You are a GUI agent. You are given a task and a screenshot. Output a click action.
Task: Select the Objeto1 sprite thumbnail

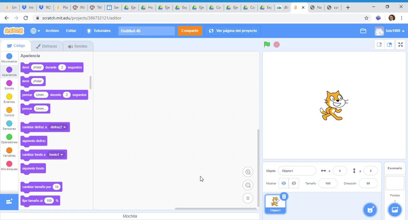pyautogui.click(x=275, y=204)
